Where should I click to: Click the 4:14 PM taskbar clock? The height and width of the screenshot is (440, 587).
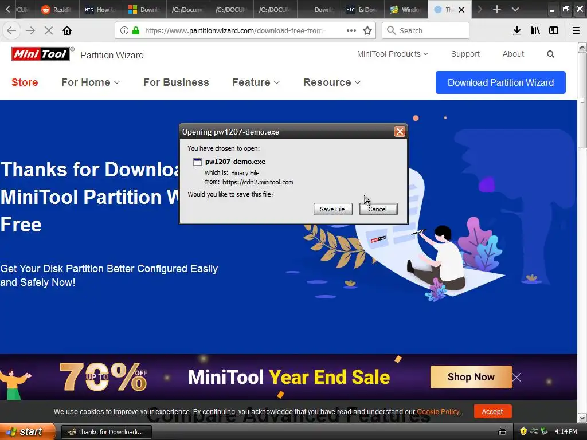pyautogui.click(x=566, y=431)
